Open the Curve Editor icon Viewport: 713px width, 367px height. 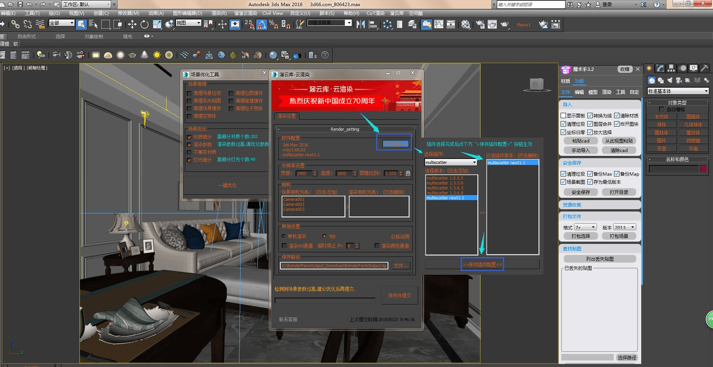pyautogui.click(x=439, y=24)
